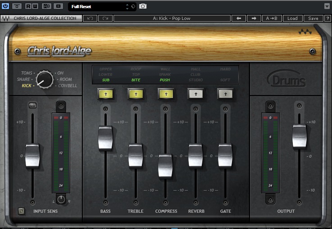This screenshot has width=332, height=229.
Task: Toggle the BASS mode arrow button
Action: (x=106, y=94)
